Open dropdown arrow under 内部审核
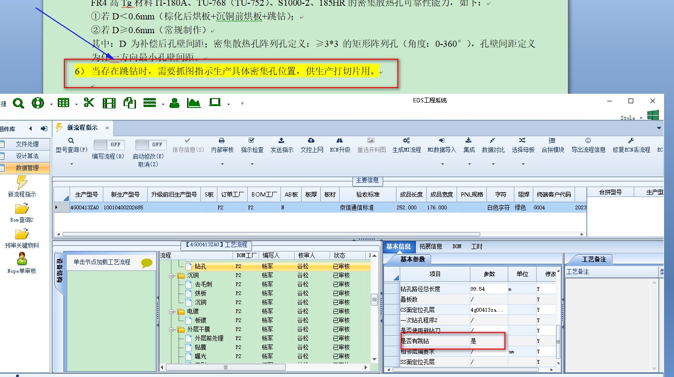 click(x=222, y=164)
